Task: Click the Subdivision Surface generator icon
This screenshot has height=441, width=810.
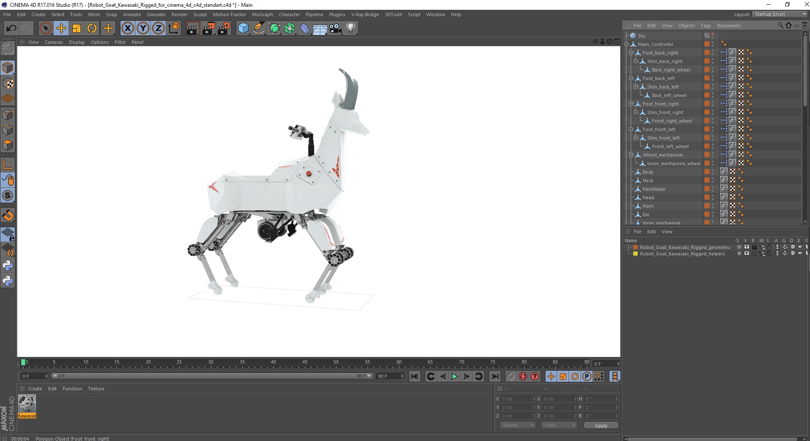Action: click(x=275, y=29)
